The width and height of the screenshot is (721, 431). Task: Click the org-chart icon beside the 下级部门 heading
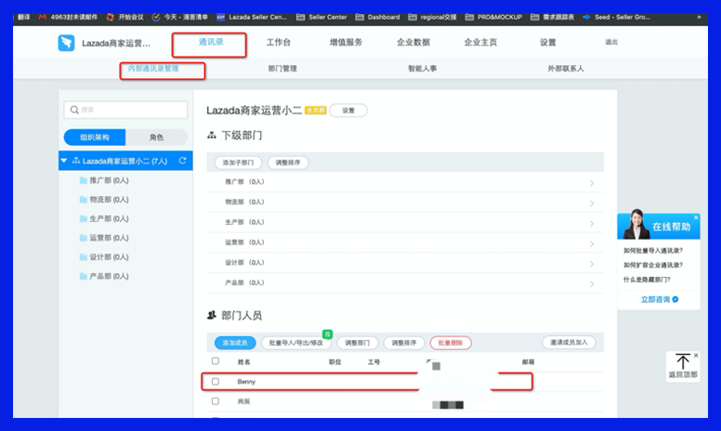212,135
